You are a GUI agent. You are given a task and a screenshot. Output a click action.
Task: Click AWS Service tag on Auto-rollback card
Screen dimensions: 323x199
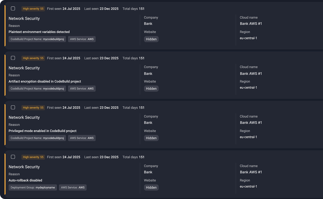pos(73,187)
